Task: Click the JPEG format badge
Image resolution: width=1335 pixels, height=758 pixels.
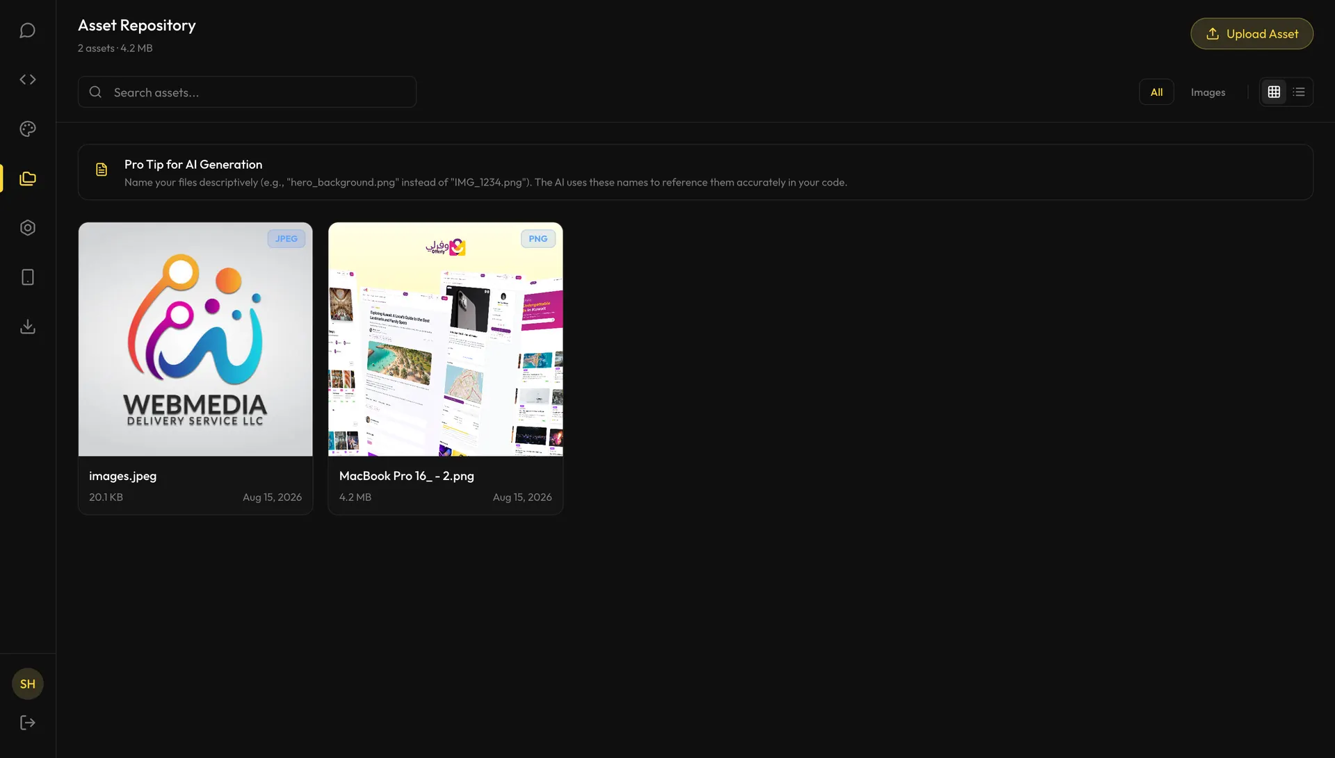Action: 286,238
